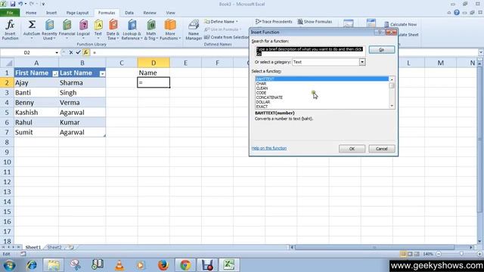Open Firefox from the taskbar
The image size is (484, 272).
tap(163, 265)
